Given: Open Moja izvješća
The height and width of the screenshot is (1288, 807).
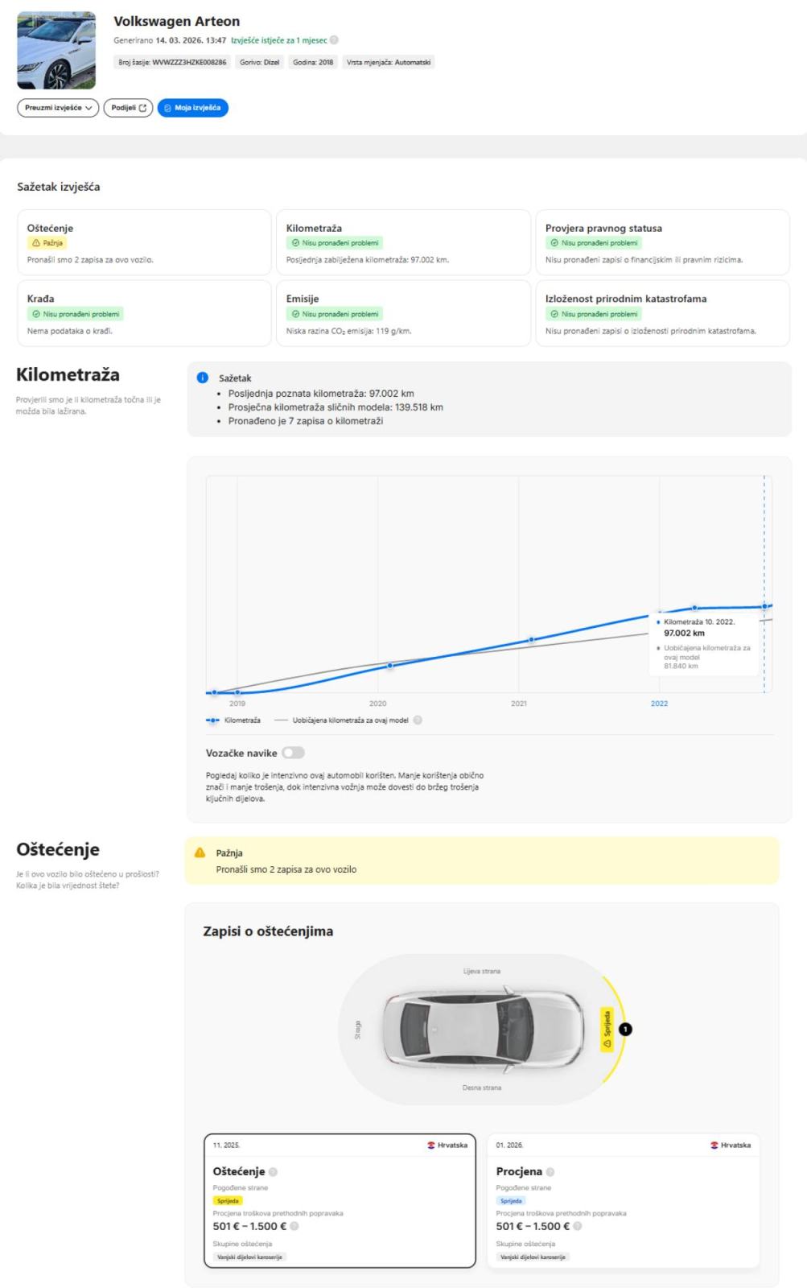Looking at the screenshot, I should tap(193, 108).
